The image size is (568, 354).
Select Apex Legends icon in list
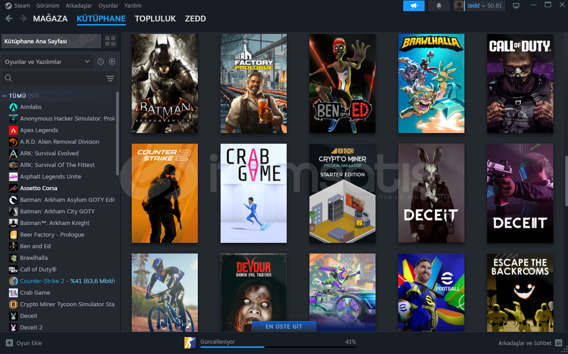coord(13,130)
